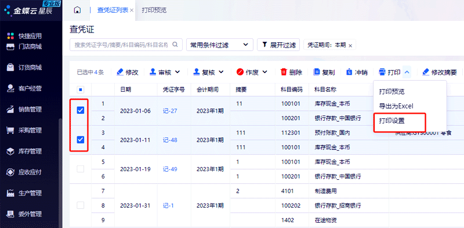Check the checkbox for voucher 记-1
Viewport: 464px width, 228px height.
pyautogui.click(x=80, y=205)
